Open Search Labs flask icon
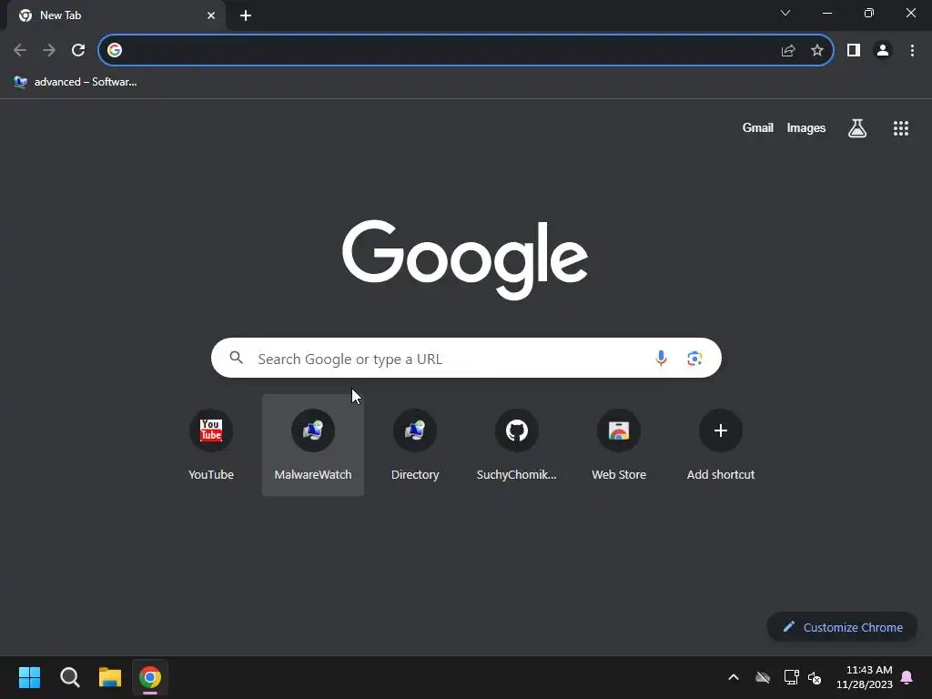932x699 pixels. (x=857, y=127)
